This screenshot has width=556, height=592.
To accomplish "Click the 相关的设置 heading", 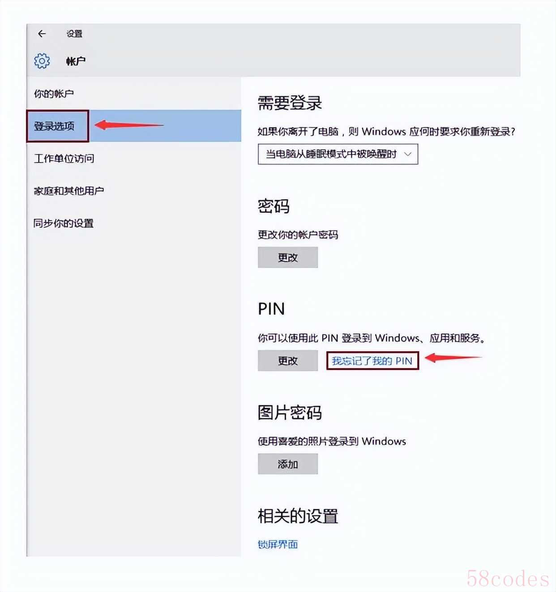I will point(298,516).
